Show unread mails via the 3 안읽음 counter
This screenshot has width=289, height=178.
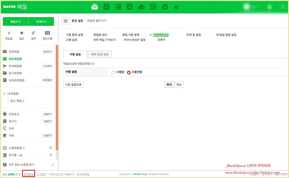(x=9, y=35)
